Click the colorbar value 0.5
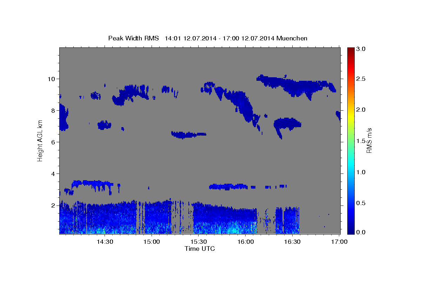The image size is (421, 281). pyautogui.click(x=361, y=203)
